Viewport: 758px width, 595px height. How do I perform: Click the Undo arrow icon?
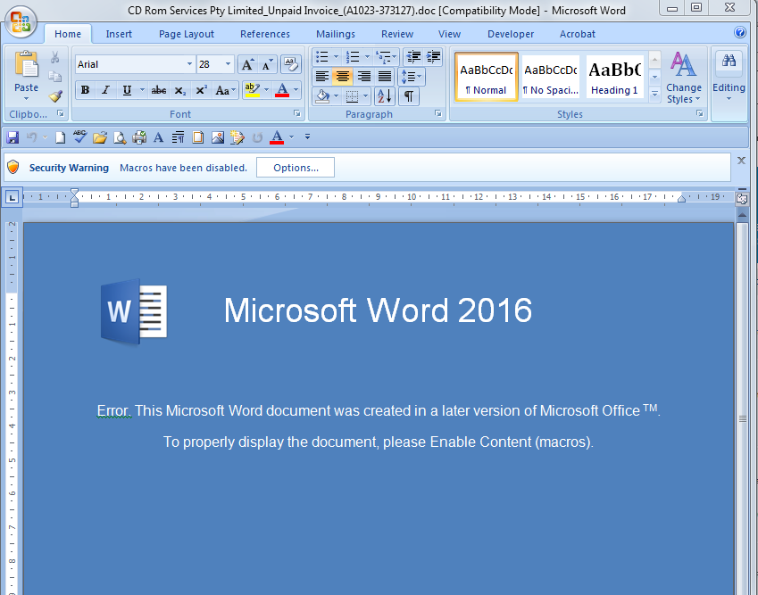tap(32, 137)
